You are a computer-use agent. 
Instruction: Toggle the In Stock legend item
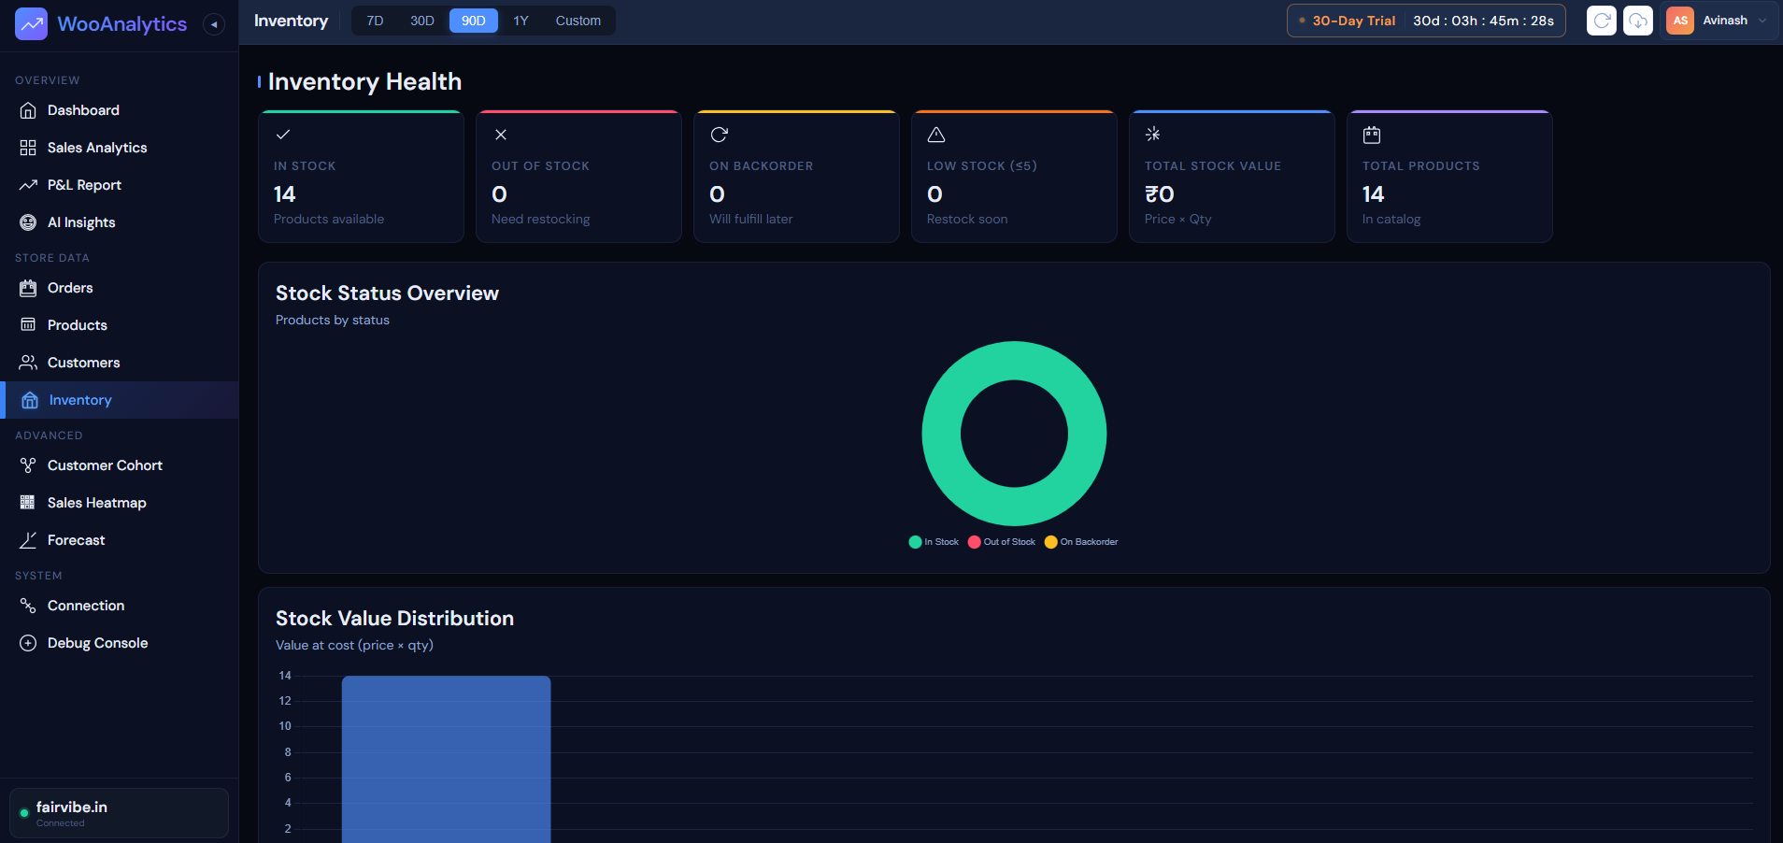coord(934,542)
